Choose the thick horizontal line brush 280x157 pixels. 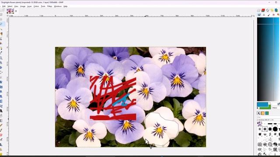coord(270,123)
